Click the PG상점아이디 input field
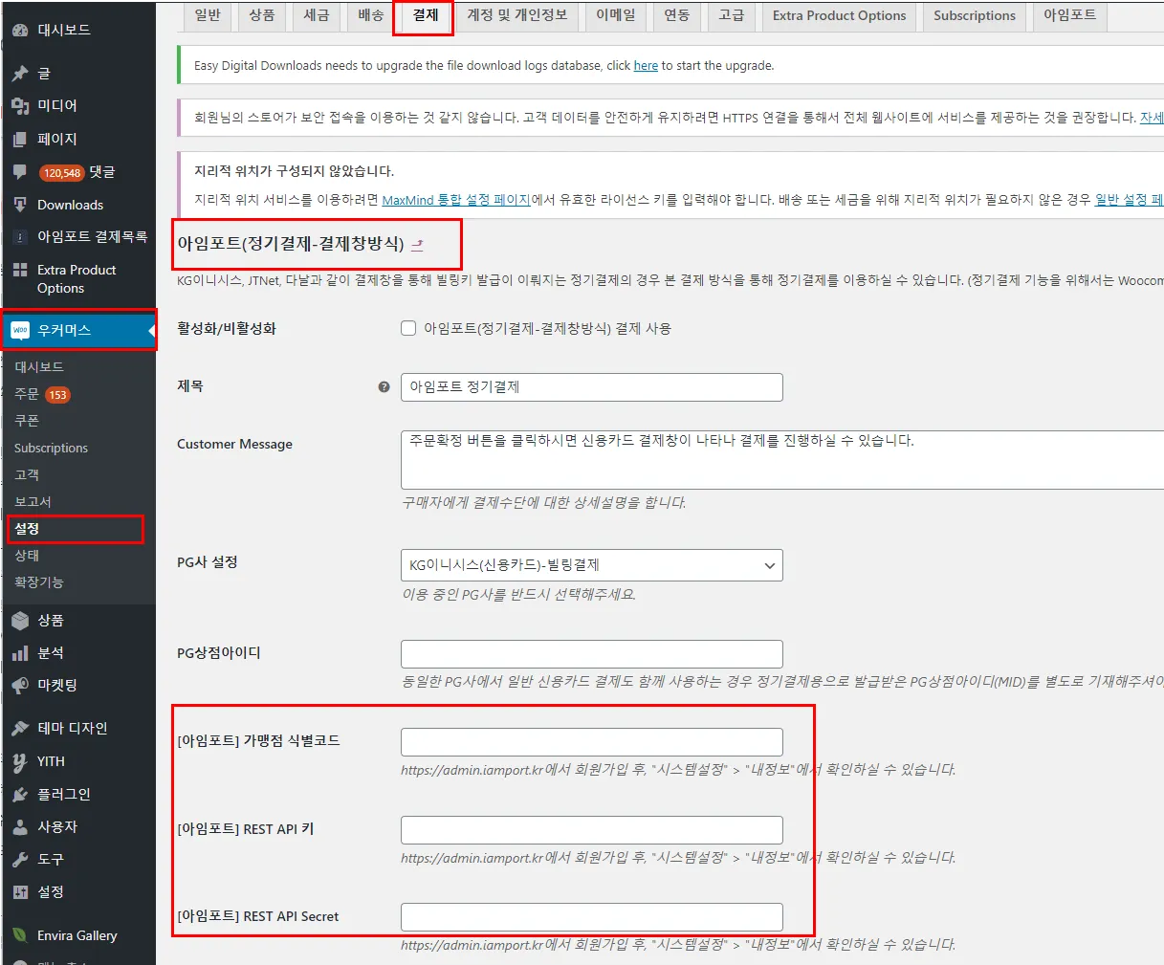The height and width of the screenshot is (965, 1164). coord(591,654)
